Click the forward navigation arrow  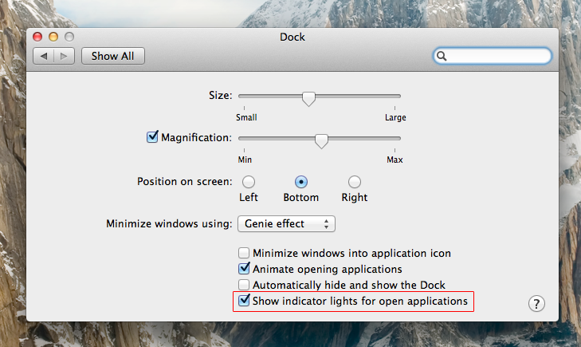65,56
